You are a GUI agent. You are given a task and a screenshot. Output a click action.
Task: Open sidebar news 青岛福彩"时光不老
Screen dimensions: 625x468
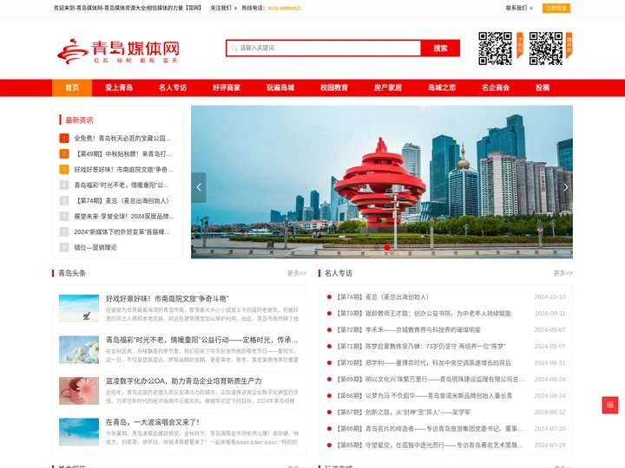(122, 185)
